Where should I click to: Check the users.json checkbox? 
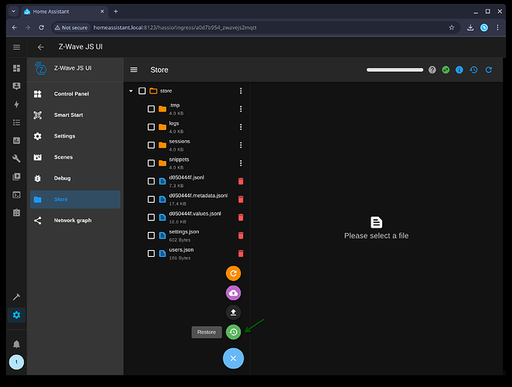(151, 253)
